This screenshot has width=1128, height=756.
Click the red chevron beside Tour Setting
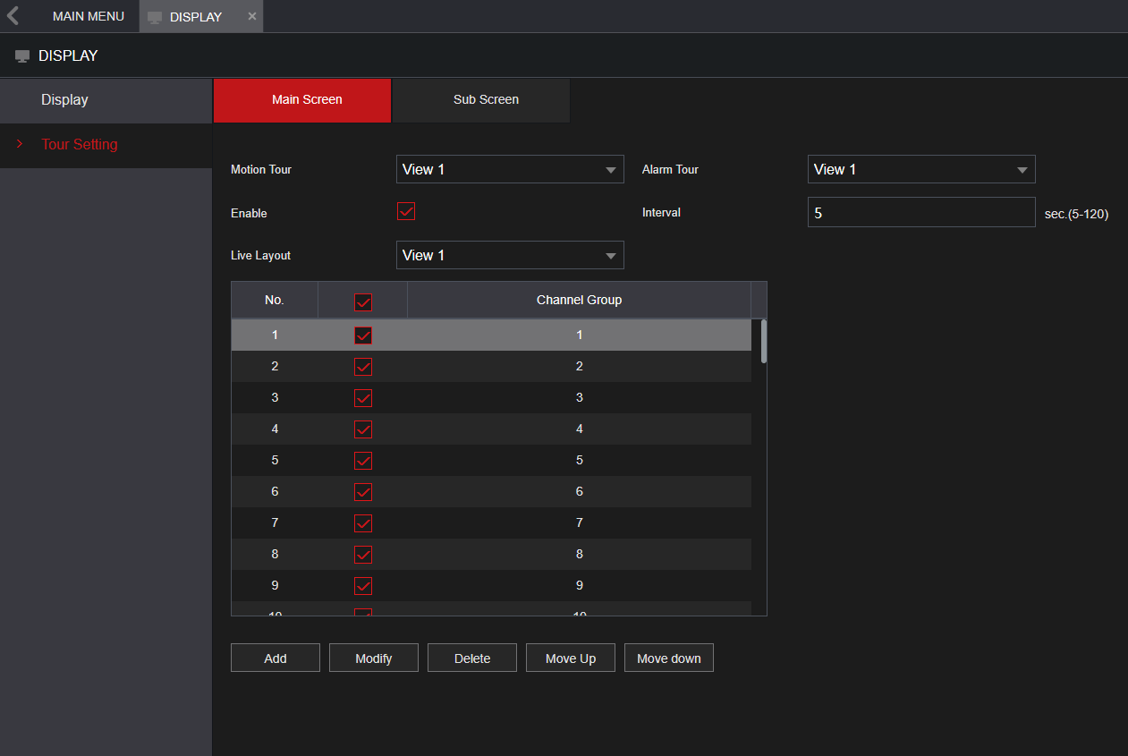point(20,144)
